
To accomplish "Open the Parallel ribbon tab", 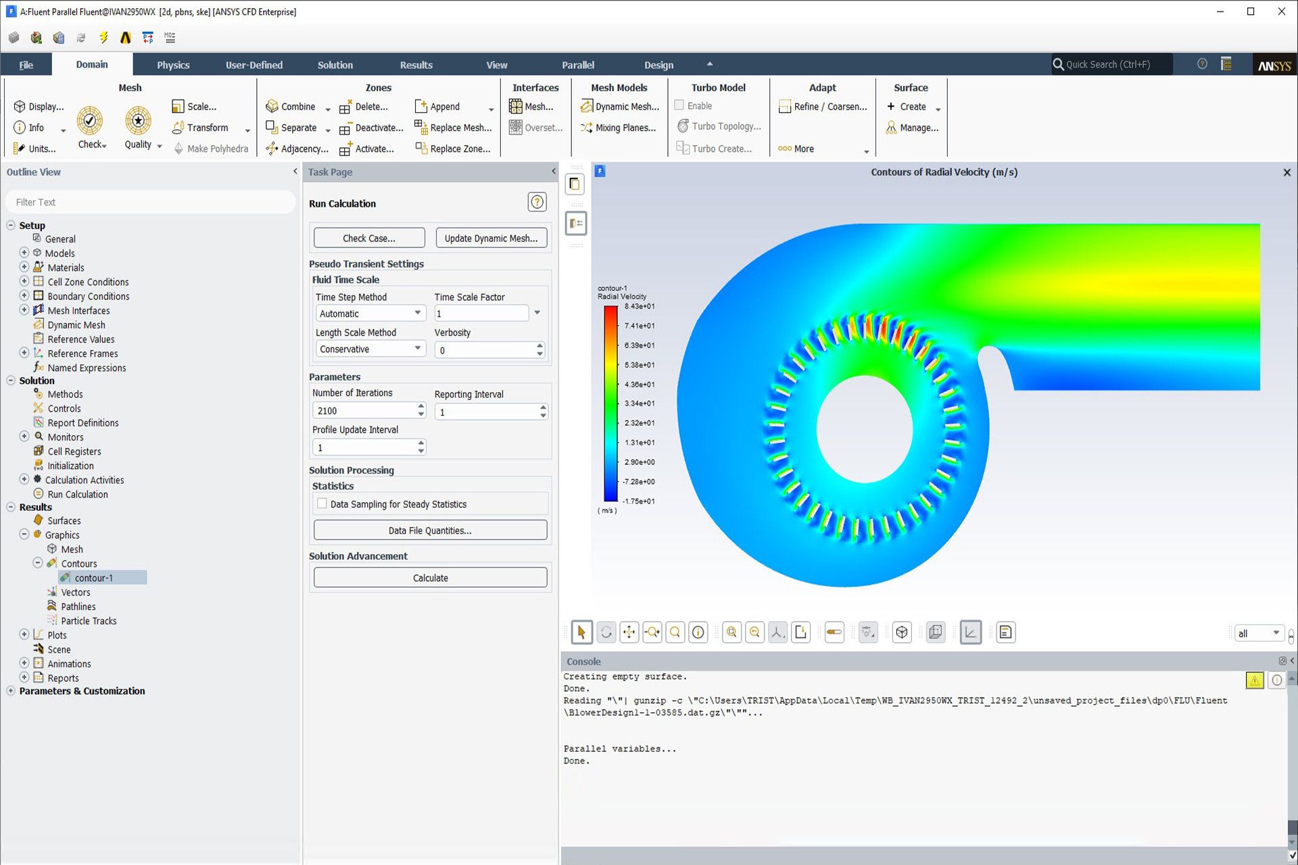I will point(578,65).
